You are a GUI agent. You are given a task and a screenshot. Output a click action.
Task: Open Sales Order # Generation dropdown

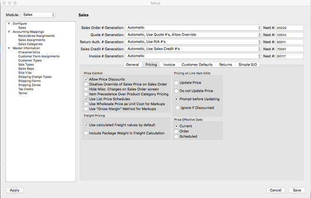click(194, 28)
